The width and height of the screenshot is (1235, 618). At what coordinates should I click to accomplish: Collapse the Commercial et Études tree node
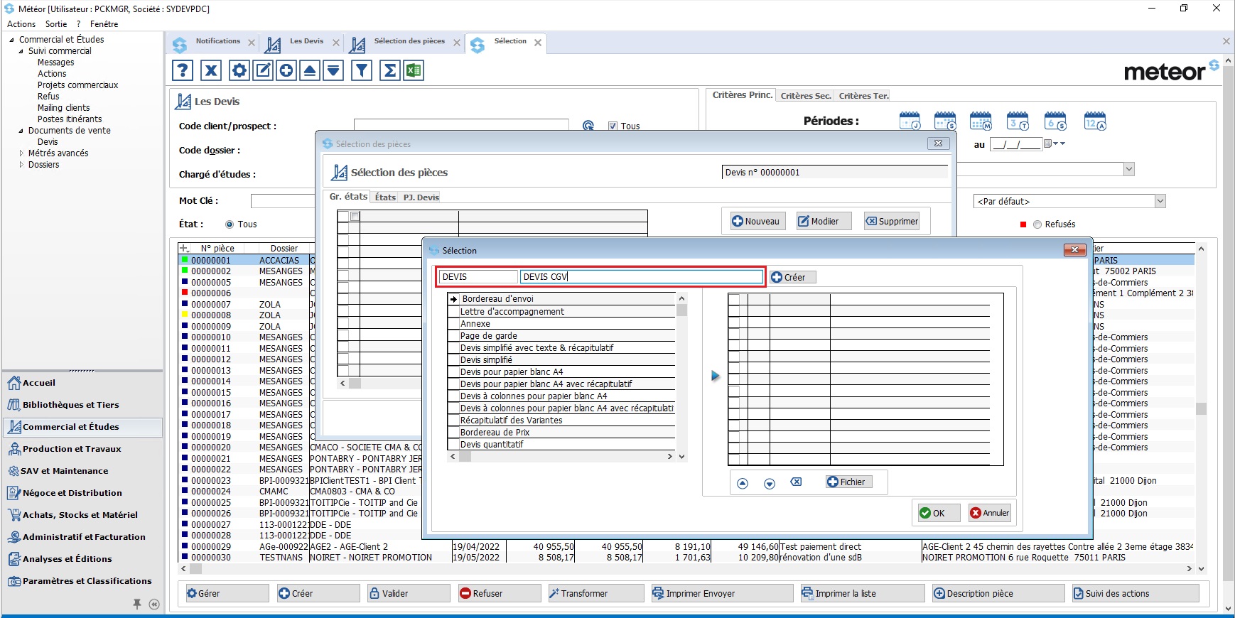pos(11,40)
